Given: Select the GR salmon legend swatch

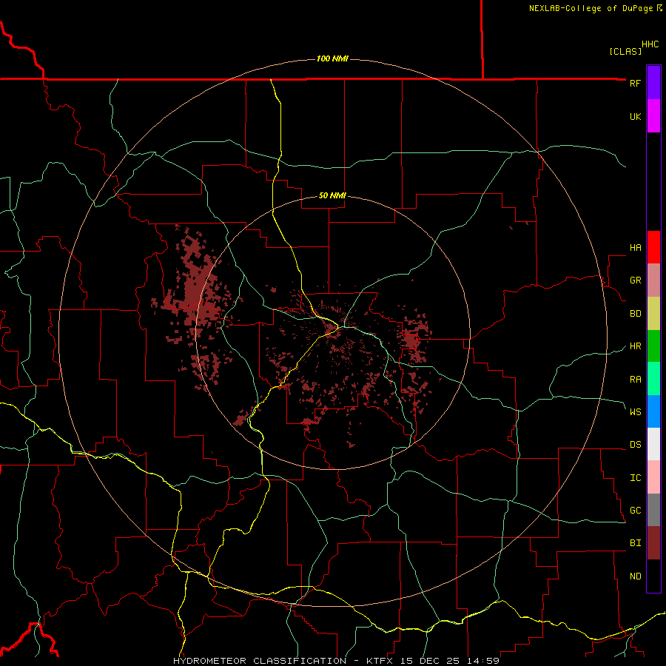Looking at the screenshot, I should 653,280.
